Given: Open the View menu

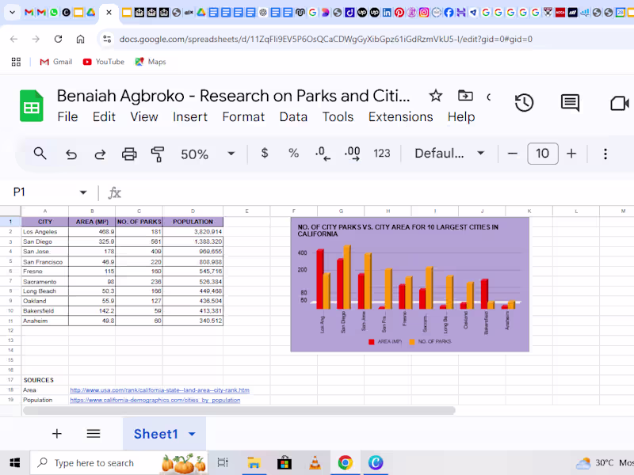Looking at the screenshot, I should (144, 116).
